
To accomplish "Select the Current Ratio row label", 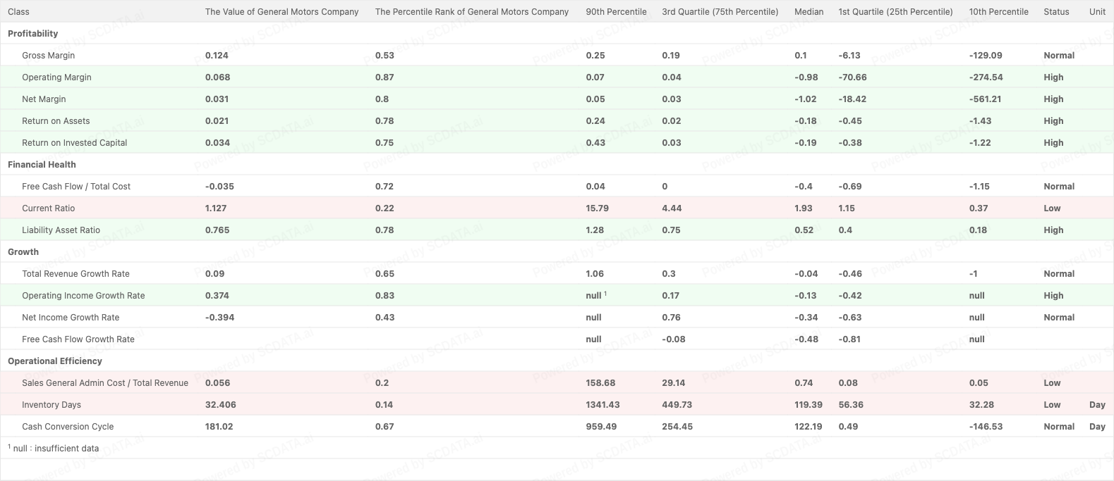I will tap(48, 208).
